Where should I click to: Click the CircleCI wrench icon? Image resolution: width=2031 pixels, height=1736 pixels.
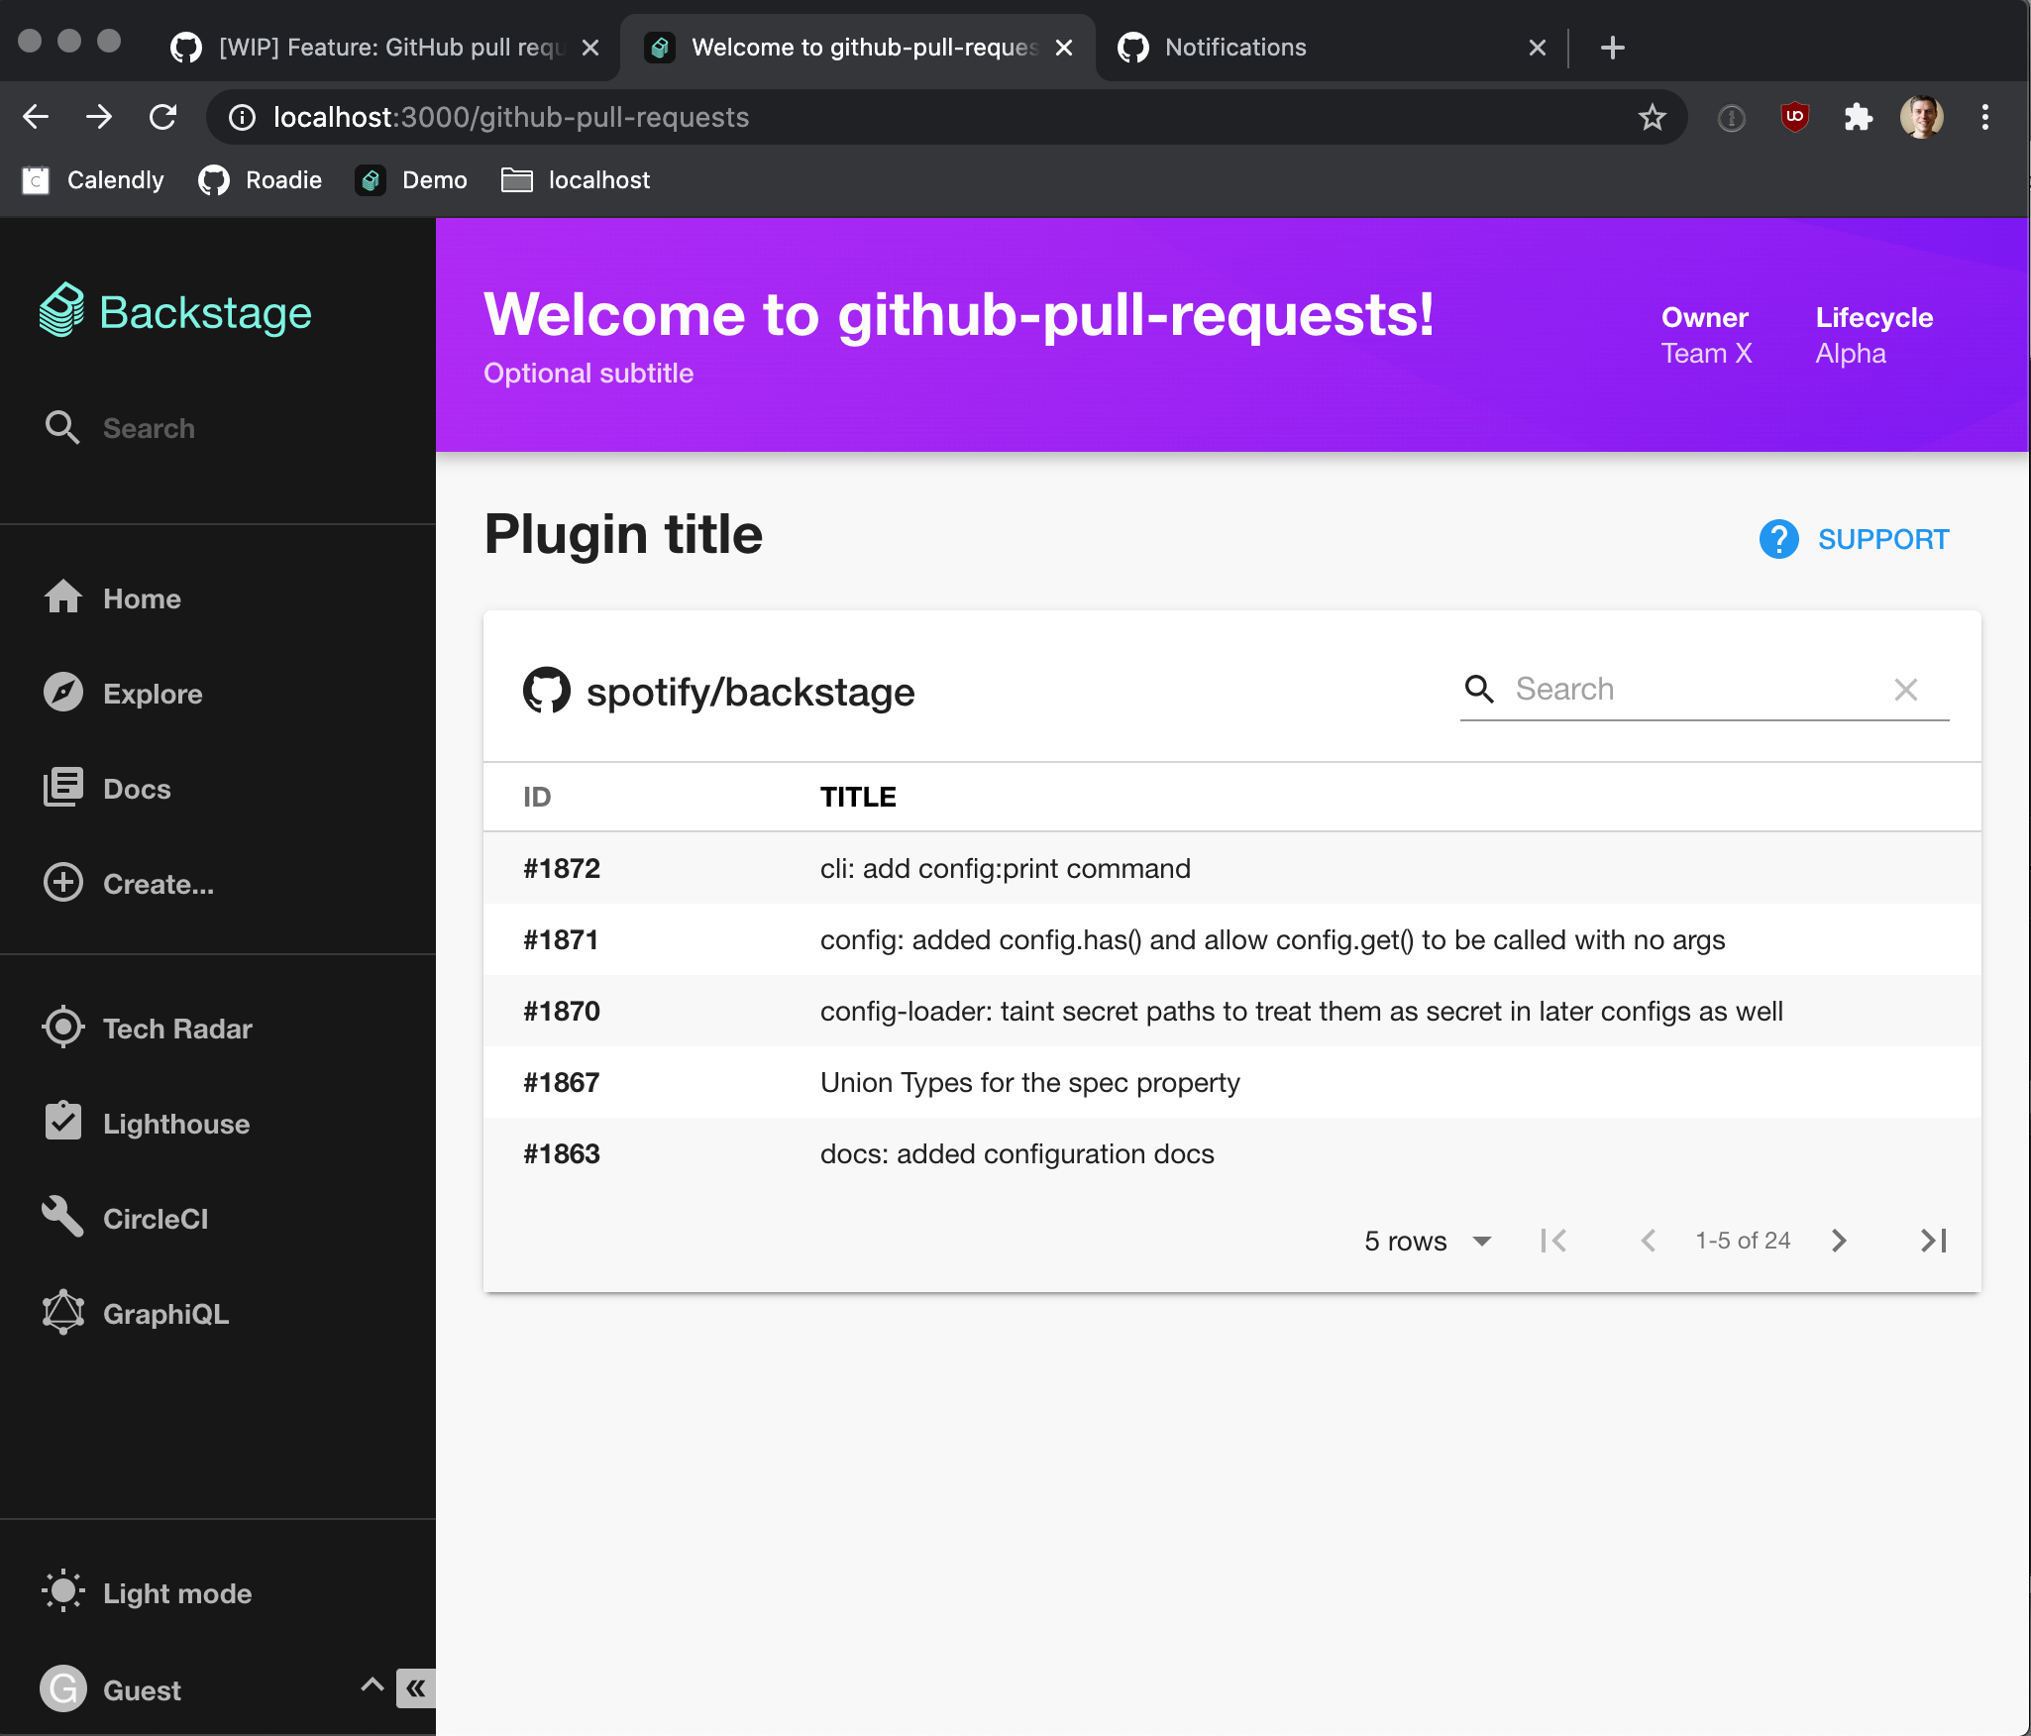click(x=62, y=1218)
